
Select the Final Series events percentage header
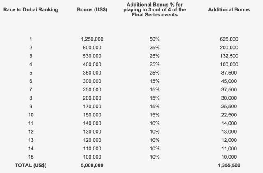tap(155, 10)
